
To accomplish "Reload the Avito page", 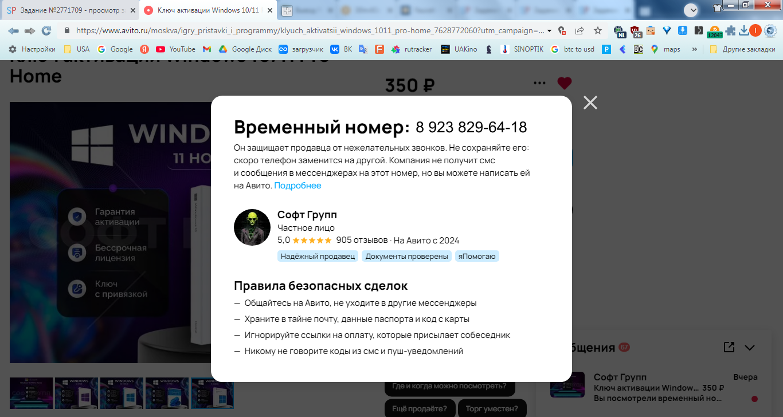I will pyautogui.click(x=46, y=31).
